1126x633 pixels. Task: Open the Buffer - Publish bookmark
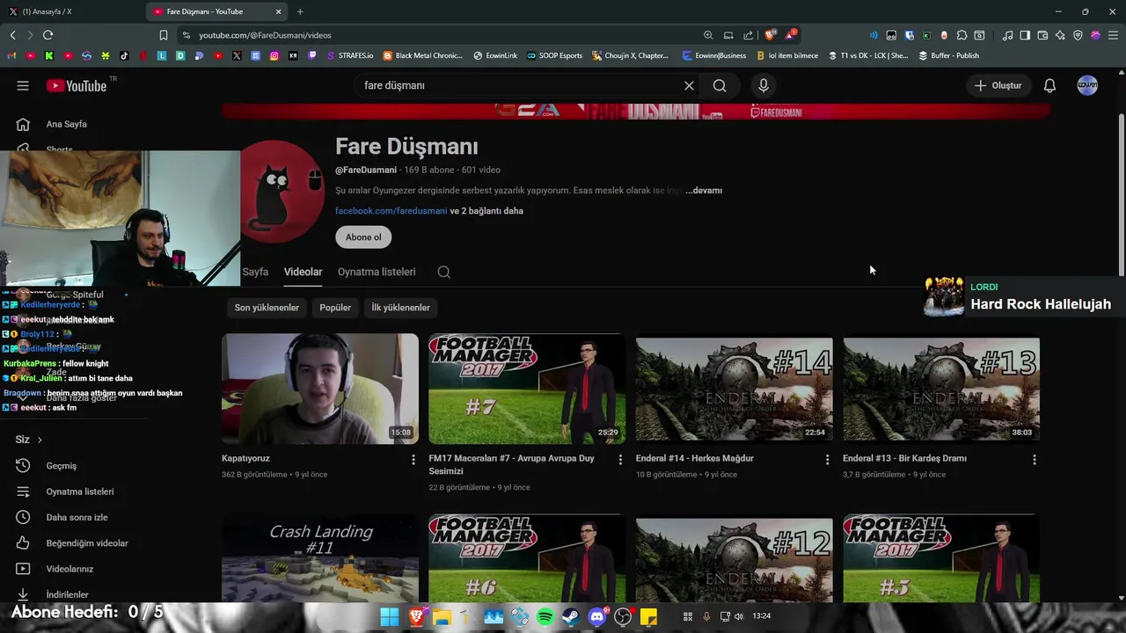(x=948, y=55)
